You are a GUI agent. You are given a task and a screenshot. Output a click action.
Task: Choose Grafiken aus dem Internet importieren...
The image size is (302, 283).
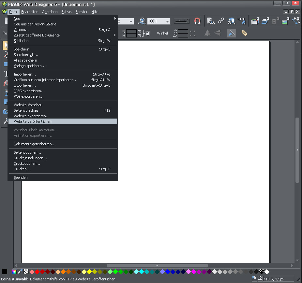[x=63, y=80]
